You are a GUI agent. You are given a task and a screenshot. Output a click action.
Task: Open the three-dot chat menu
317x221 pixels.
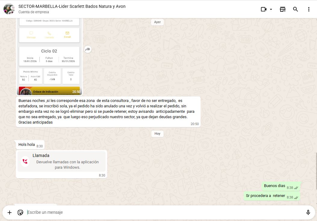309,9
